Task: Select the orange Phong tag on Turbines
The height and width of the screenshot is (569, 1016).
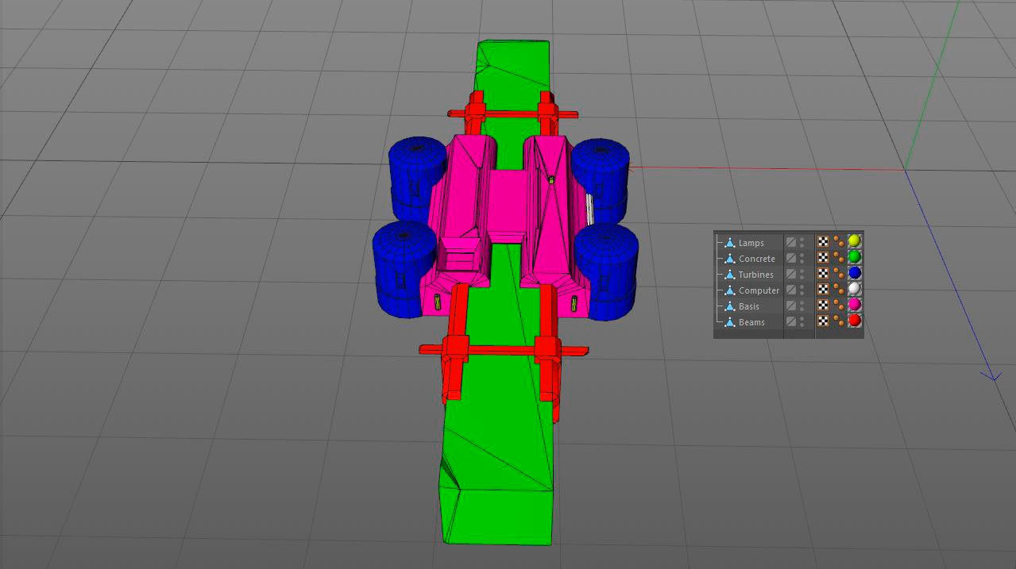Action: (839, 274)
